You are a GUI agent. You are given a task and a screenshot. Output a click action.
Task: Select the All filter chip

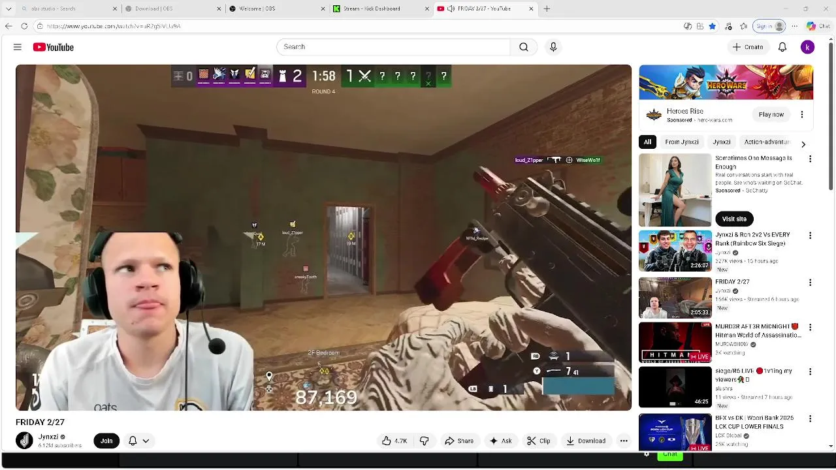click(x=647, y=142)
